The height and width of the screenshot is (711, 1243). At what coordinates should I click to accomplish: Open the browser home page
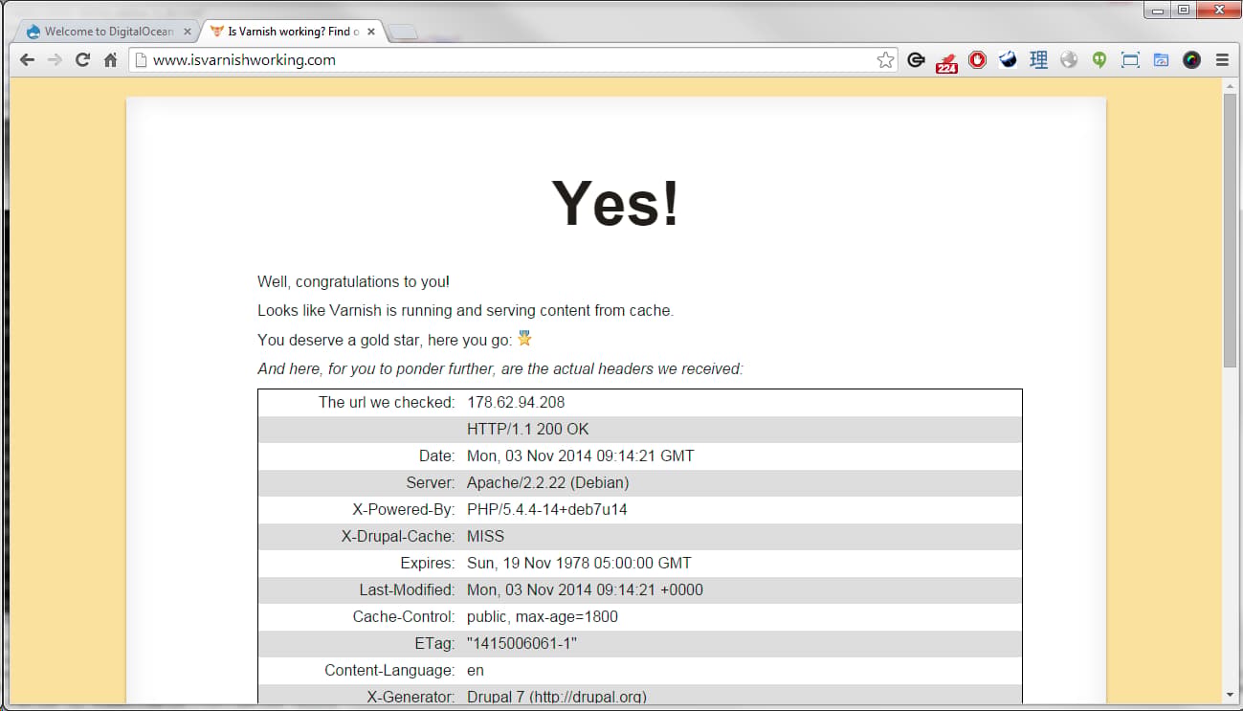tap(110, 60)
